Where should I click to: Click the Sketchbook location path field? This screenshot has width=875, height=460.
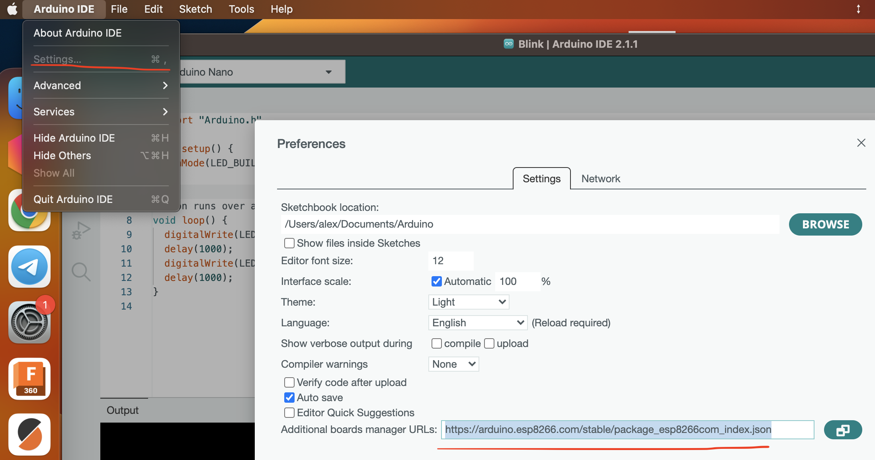point(530,224)
